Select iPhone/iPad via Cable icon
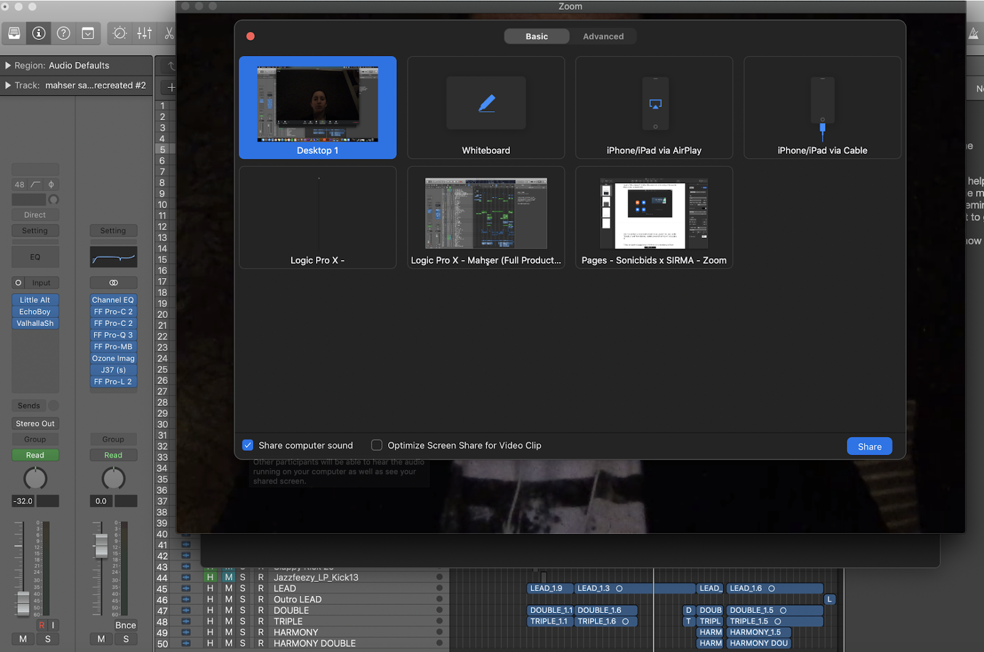 822,108
